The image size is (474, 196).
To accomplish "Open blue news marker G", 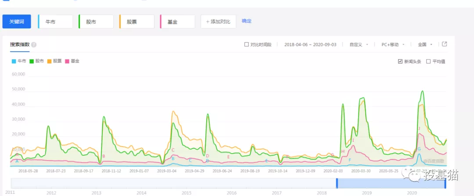I will pos(419,149).
